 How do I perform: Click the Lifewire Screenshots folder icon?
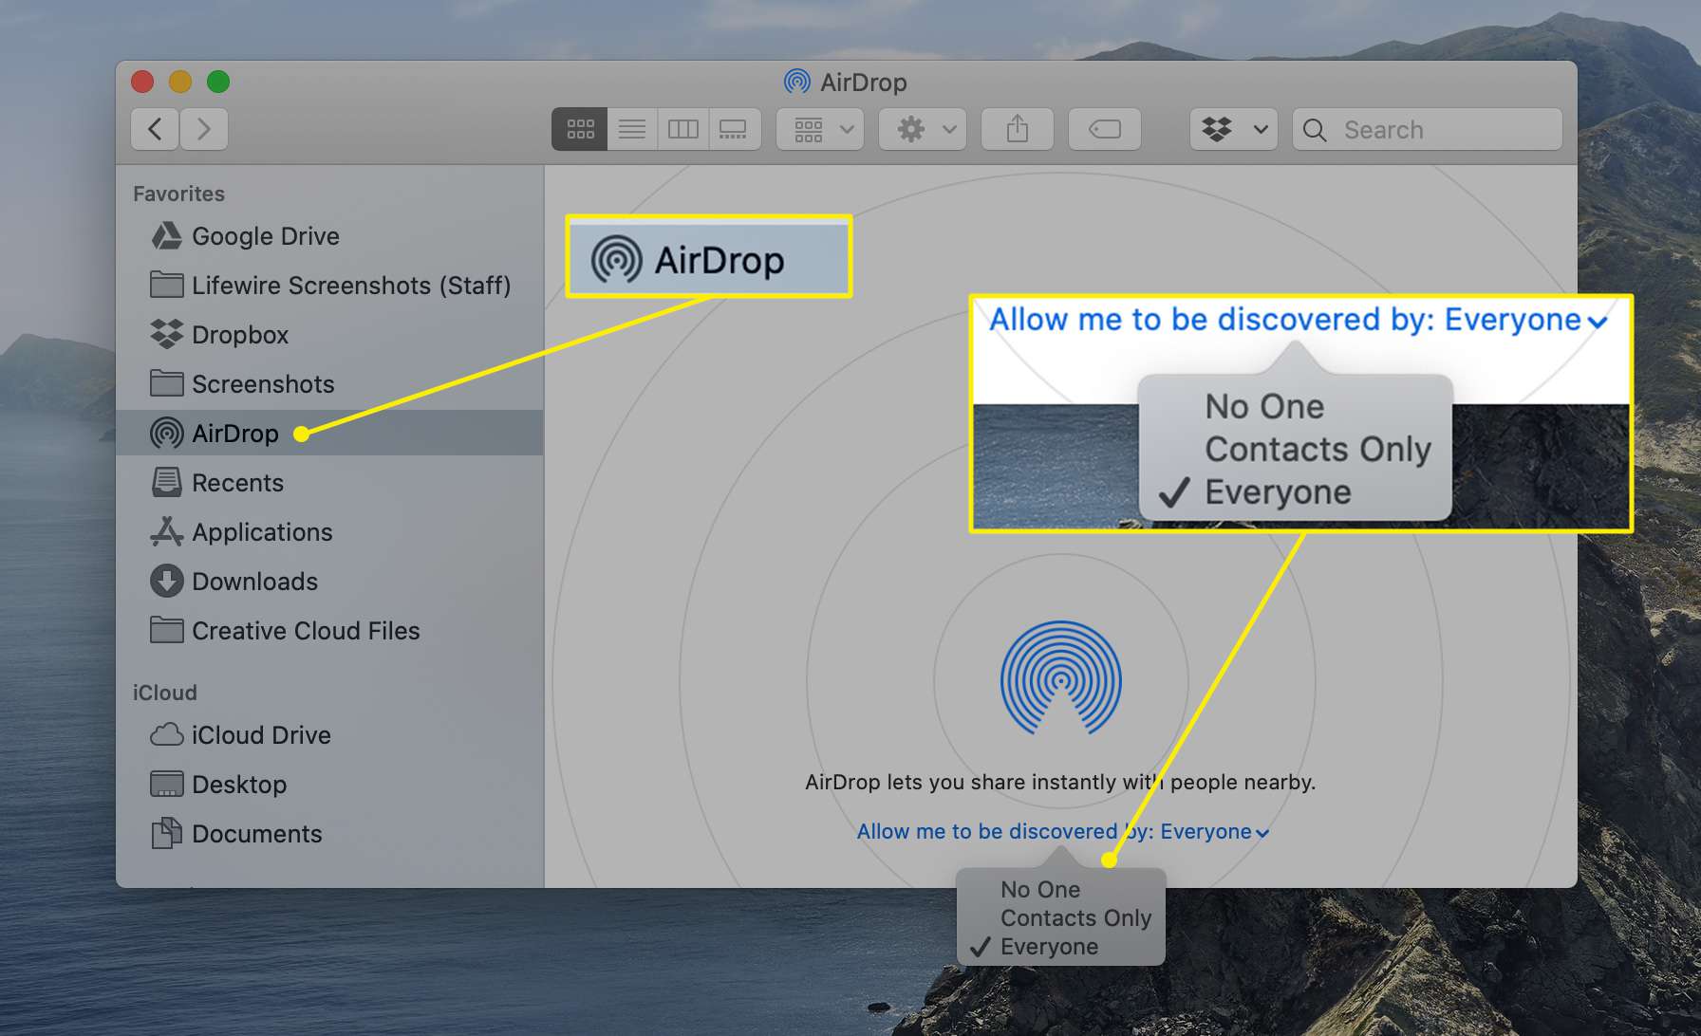(167, 285)
